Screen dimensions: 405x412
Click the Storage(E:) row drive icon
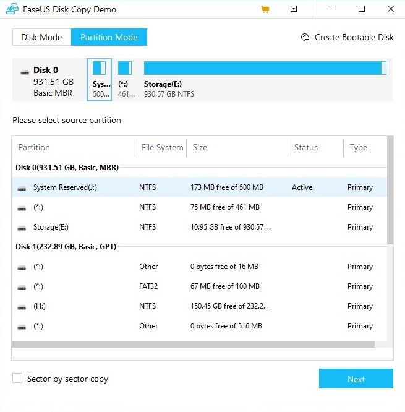[x=22, y=228]
